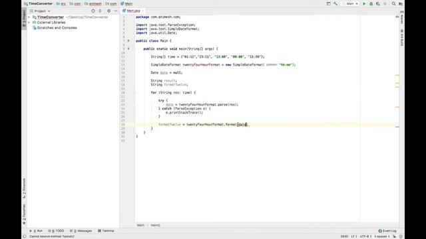Image resolution: width=426 pixels, height=239 pixels.
Task: Run the Main configuration with play icon
Action: tap(364, 4)
